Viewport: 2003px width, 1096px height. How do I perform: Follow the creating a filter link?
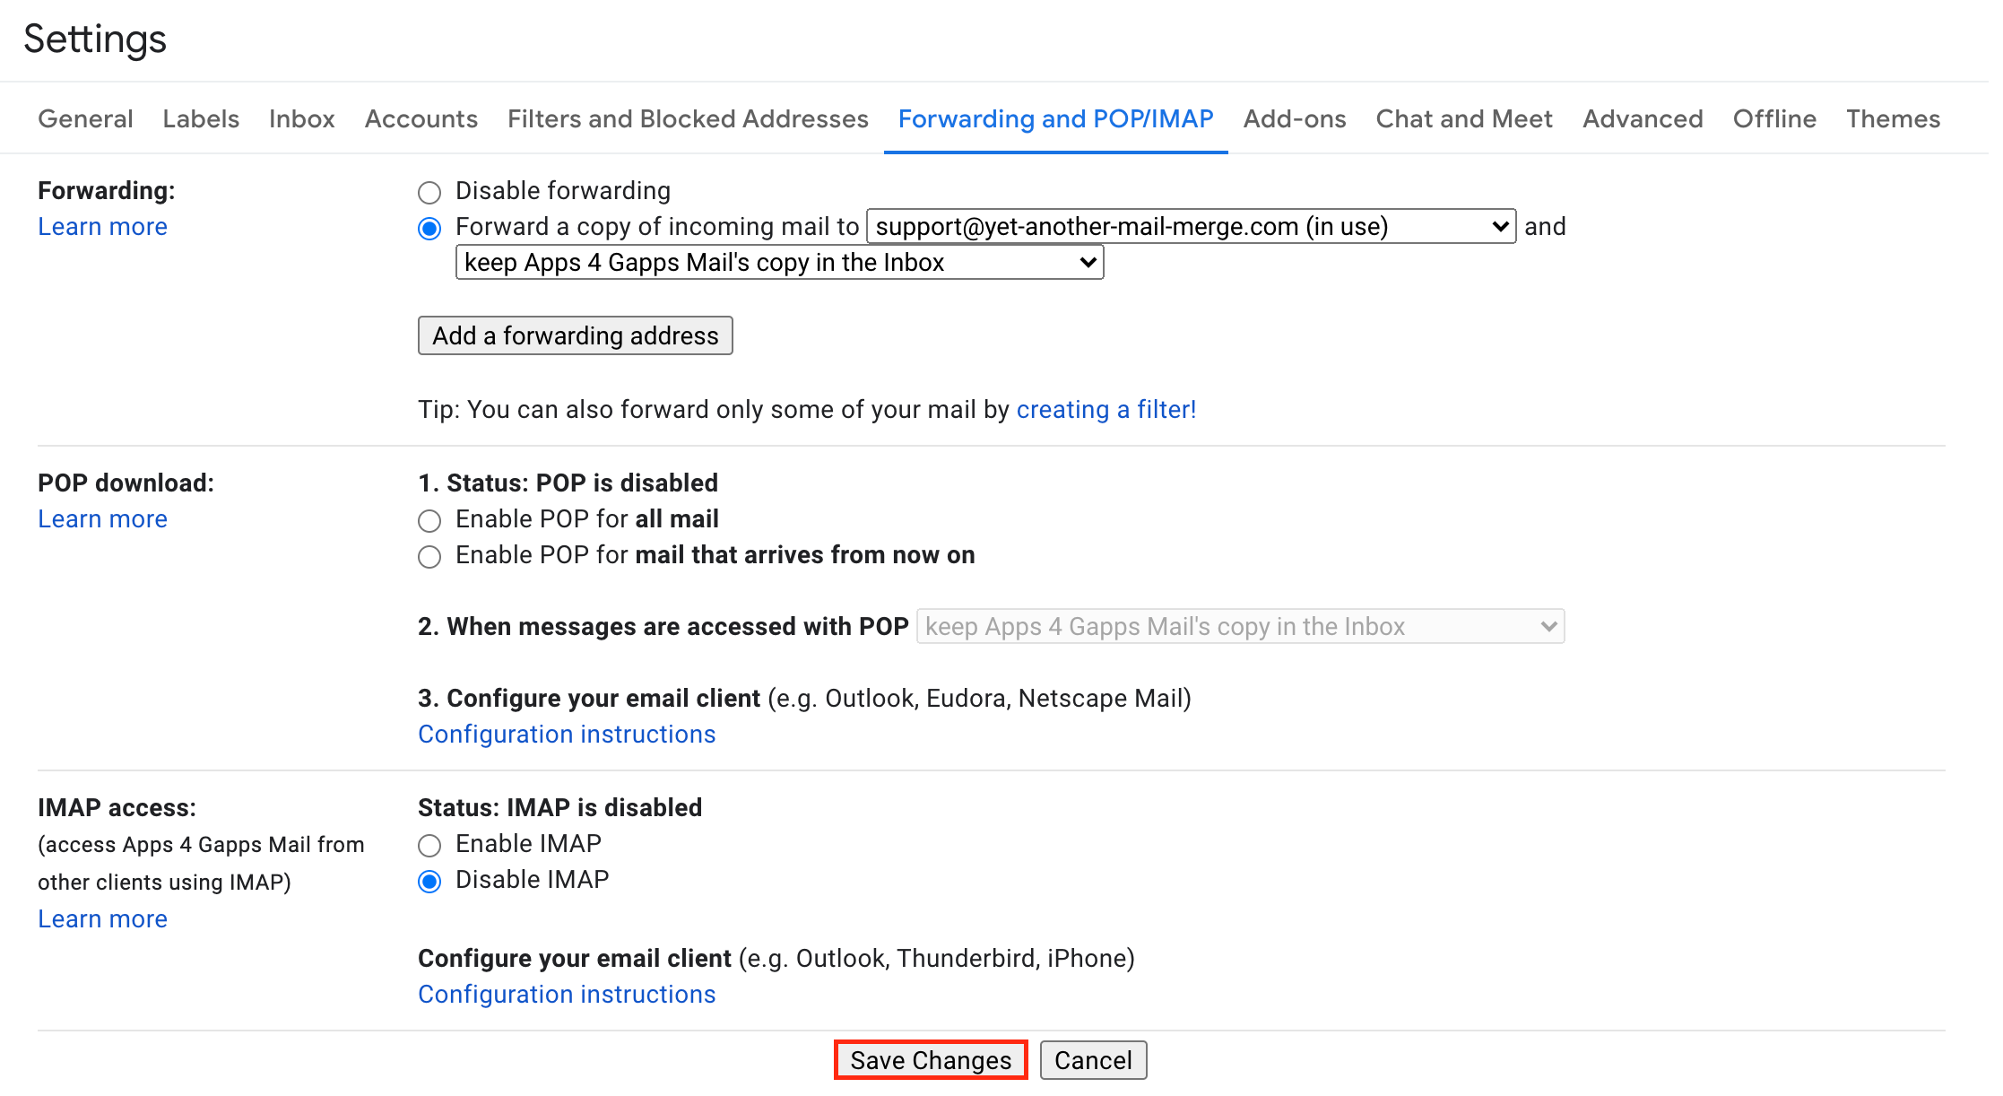coord(1106,409)
